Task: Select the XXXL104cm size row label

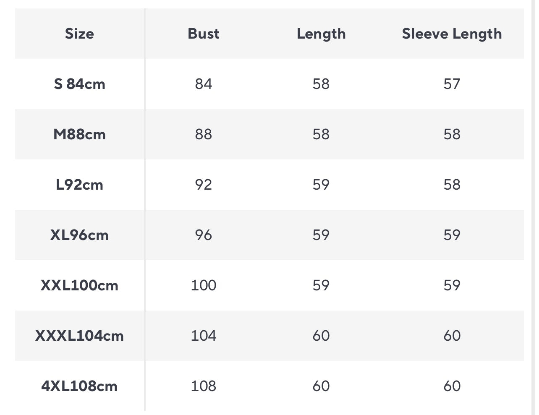Action: 79,336
